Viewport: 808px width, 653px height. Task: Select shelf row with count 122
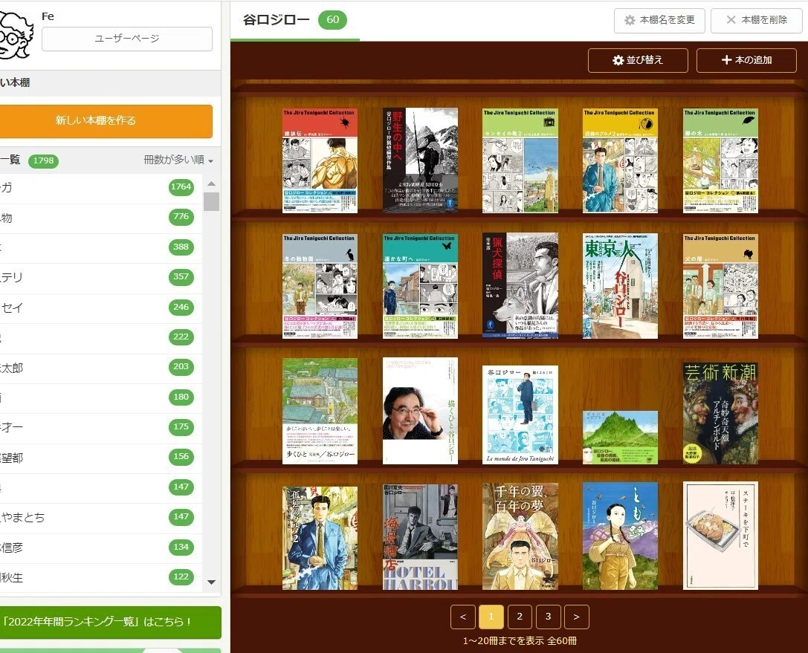coord(100,577)
